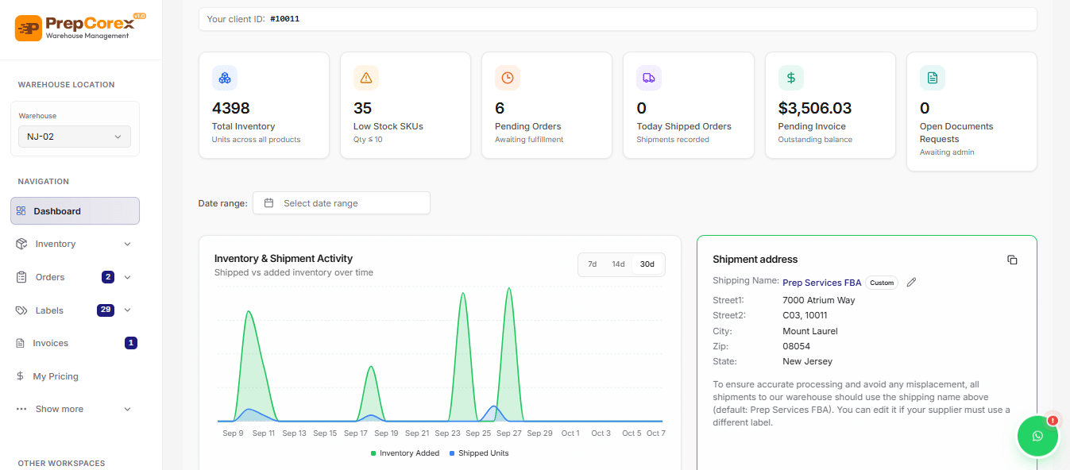Open the Pending Invoice card
This screenshot has height=470, width=1070.
pos(830,106)
